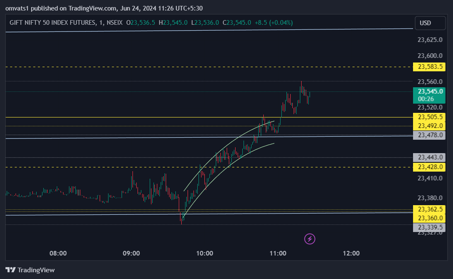The width and height of the screenshot is (453, 279).
Task: Click the 23,339.5 grey price label
Action: tap(429, 227)
